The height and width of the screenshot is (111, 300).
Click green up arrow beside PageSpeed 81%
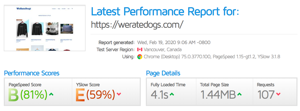pyautogui.click(x=51, y=94)
